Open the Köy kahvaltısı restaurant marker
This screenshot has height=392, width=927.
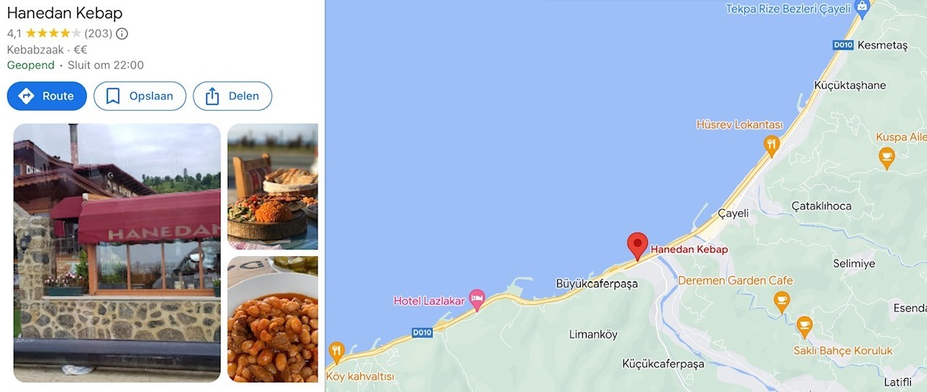(337, 352)
